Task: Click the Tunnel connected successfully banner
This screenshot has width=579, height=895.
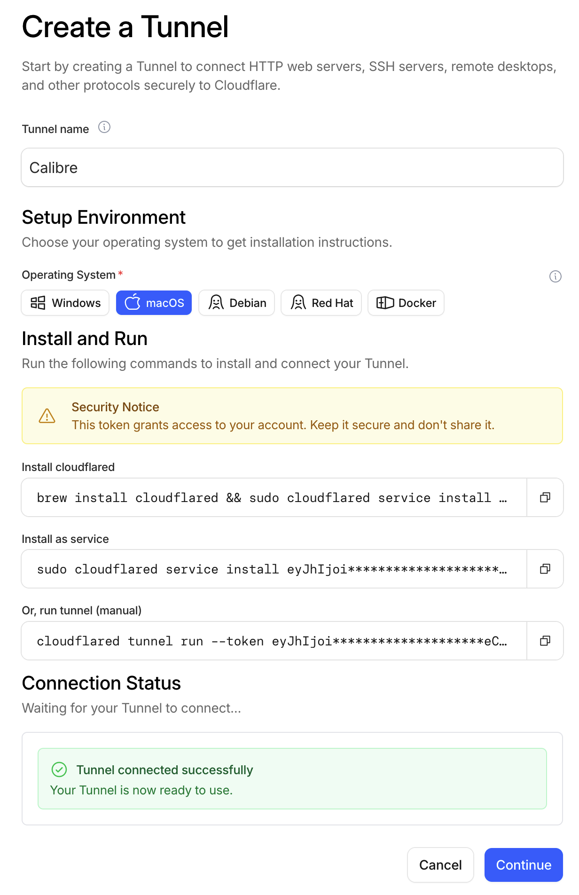Action: (292, 778)
